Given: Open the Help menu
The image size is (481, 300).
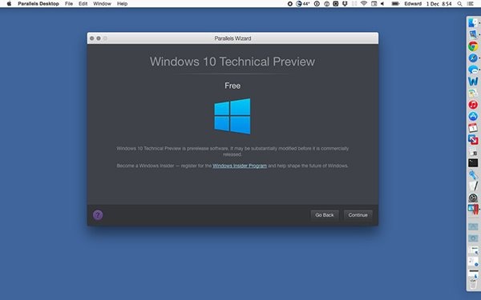Looking at the screenshot, I should [x=122, y=4].
